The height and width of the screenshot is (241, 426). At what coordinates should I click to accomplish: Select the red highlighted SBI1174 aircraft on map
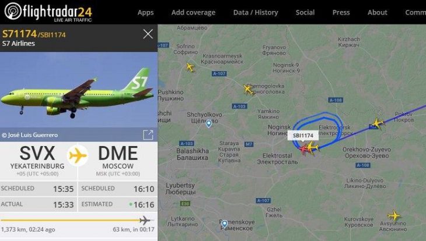(x=303, y=150)
